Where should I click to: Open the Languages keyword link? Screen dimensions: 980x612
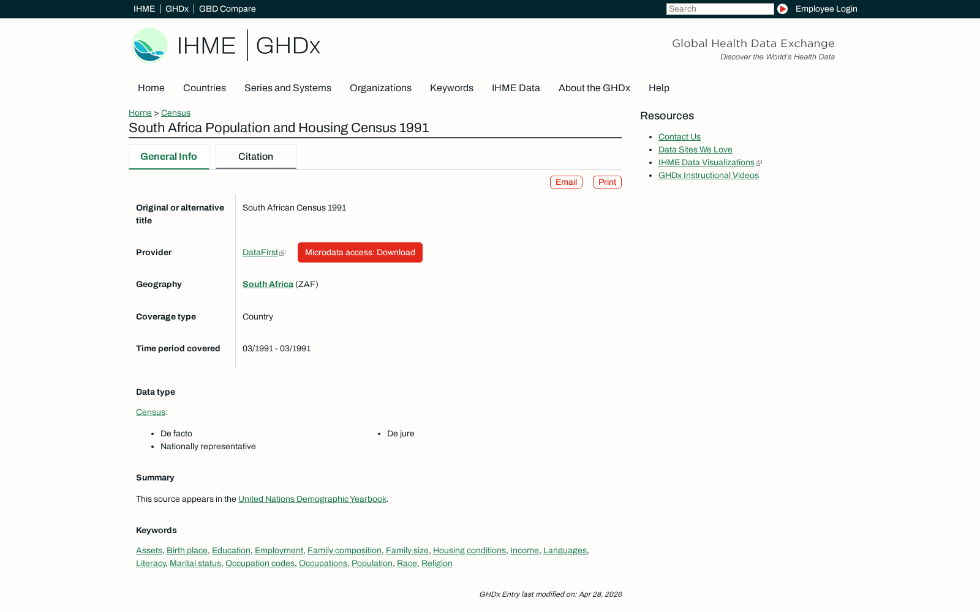(x=565, y=550)
